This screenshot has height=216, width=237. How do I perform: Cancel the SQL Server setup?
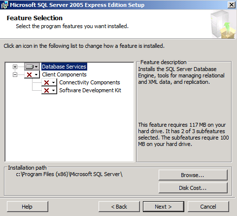(x=208, y=207)
